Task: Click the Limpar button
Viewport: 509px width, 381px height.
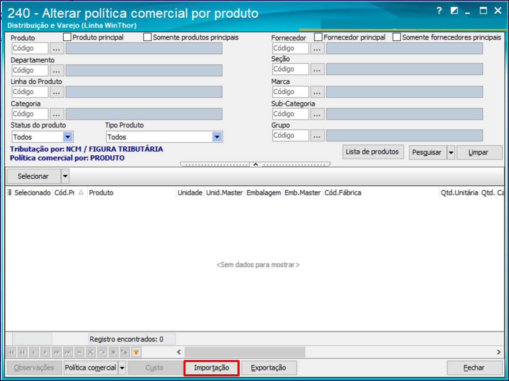Action: tap(479, 152)
